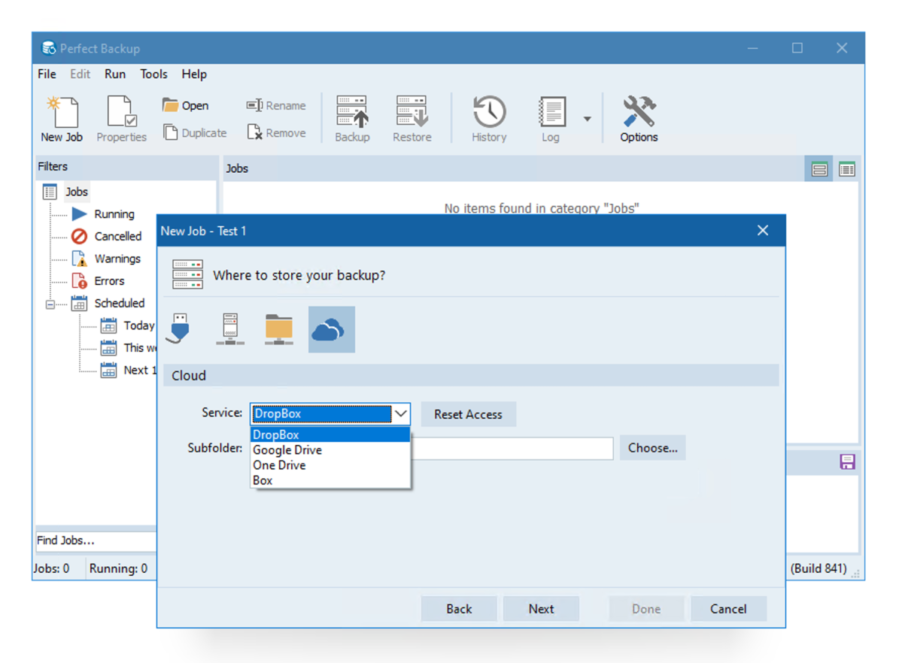Open the Options tools icon
Screen dimensions: 902x663
[x=639, y=119]
